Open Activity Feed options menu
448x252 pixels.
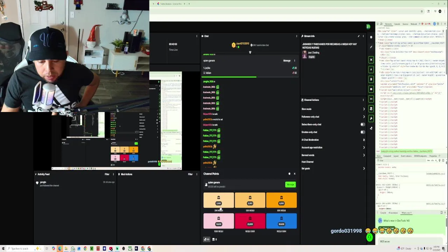[113, 174]
